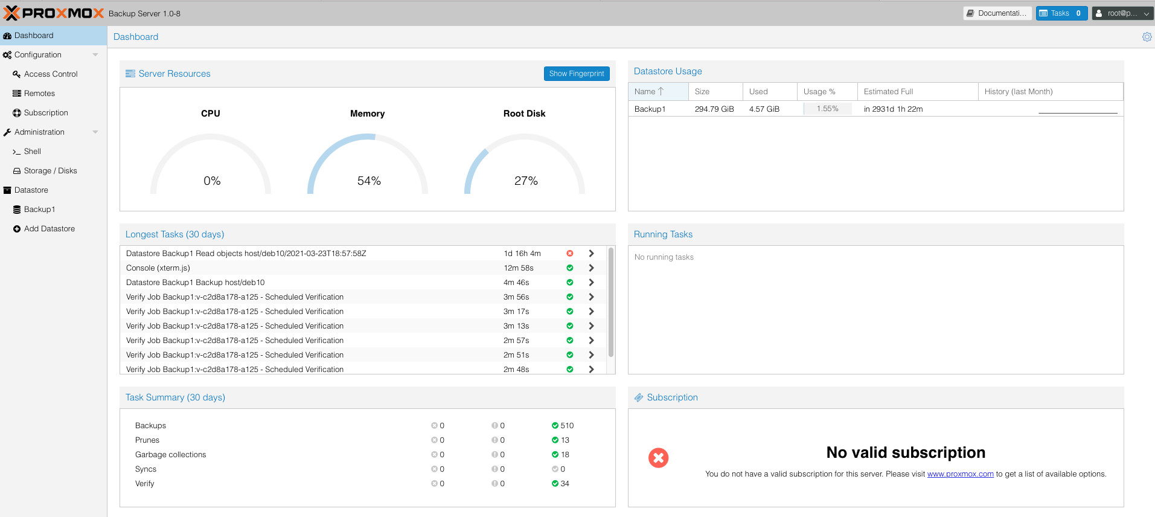Collapse the Configuration section
The height and width of the screenshot is (517, 1155).
pos(95,55)
